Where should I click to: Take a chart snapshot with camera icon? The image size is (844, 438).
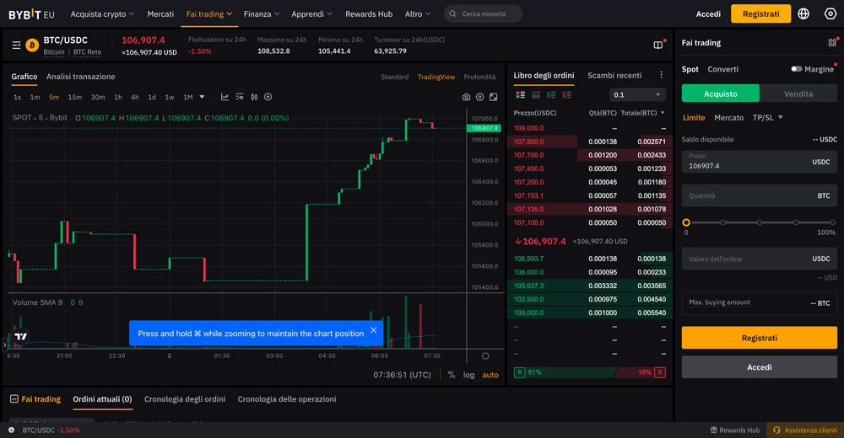[466, 97]
